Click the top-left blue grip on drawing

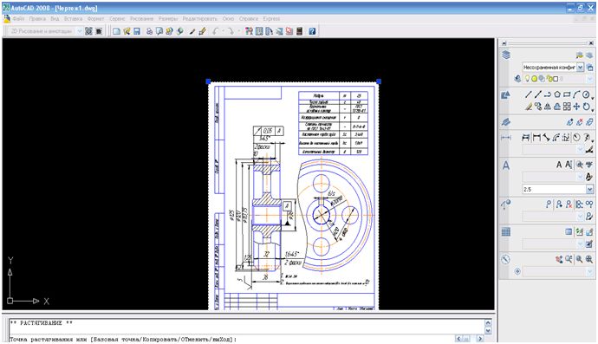[208, 81]
